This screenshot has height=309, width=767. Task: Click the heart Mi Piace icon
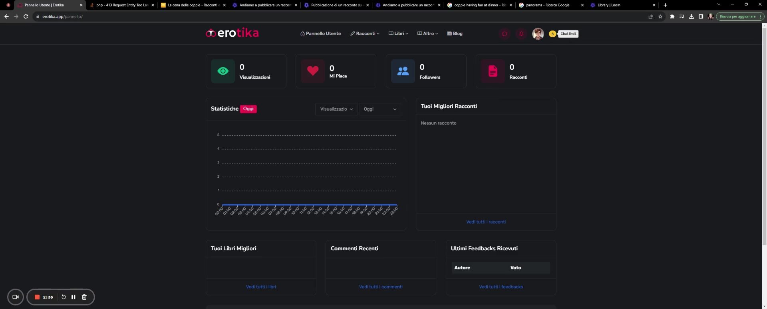(x=313, y=71)
